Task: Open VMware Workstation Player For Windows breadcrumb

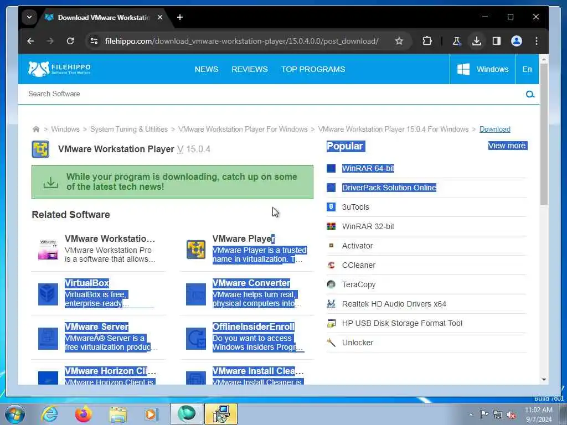Action: pos(243,129)
